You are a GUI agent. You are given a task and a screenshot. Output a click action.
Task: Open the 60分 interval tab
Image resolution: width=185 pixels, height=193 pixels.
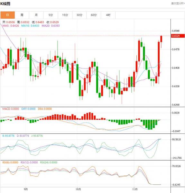click(94, 15)
